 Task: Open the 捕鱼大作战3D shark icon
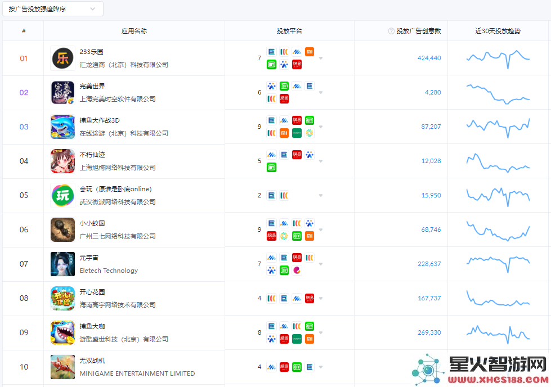62,127
